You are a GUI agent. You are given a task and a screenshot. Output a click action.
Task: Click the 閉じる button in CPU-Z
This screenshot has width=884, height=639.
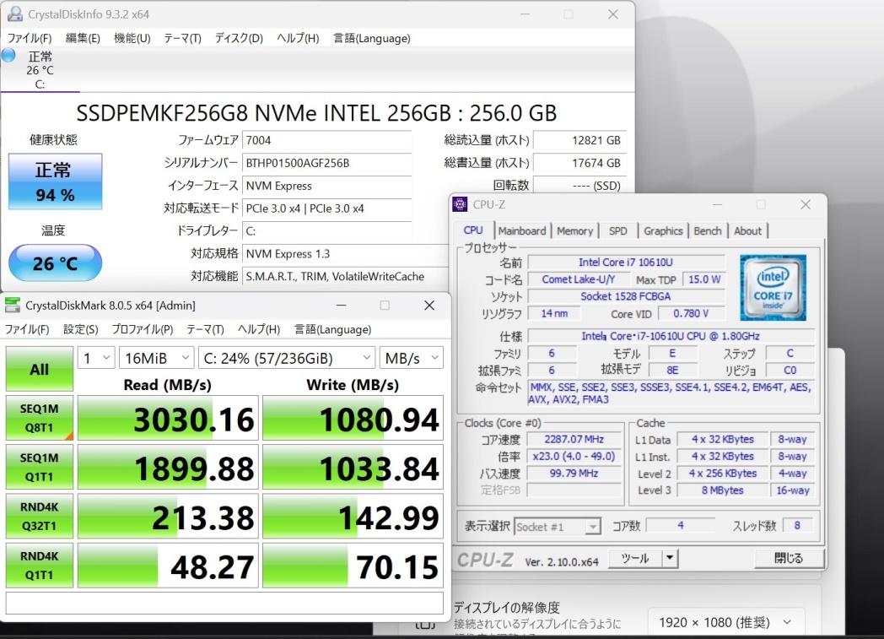click(789, 558)
